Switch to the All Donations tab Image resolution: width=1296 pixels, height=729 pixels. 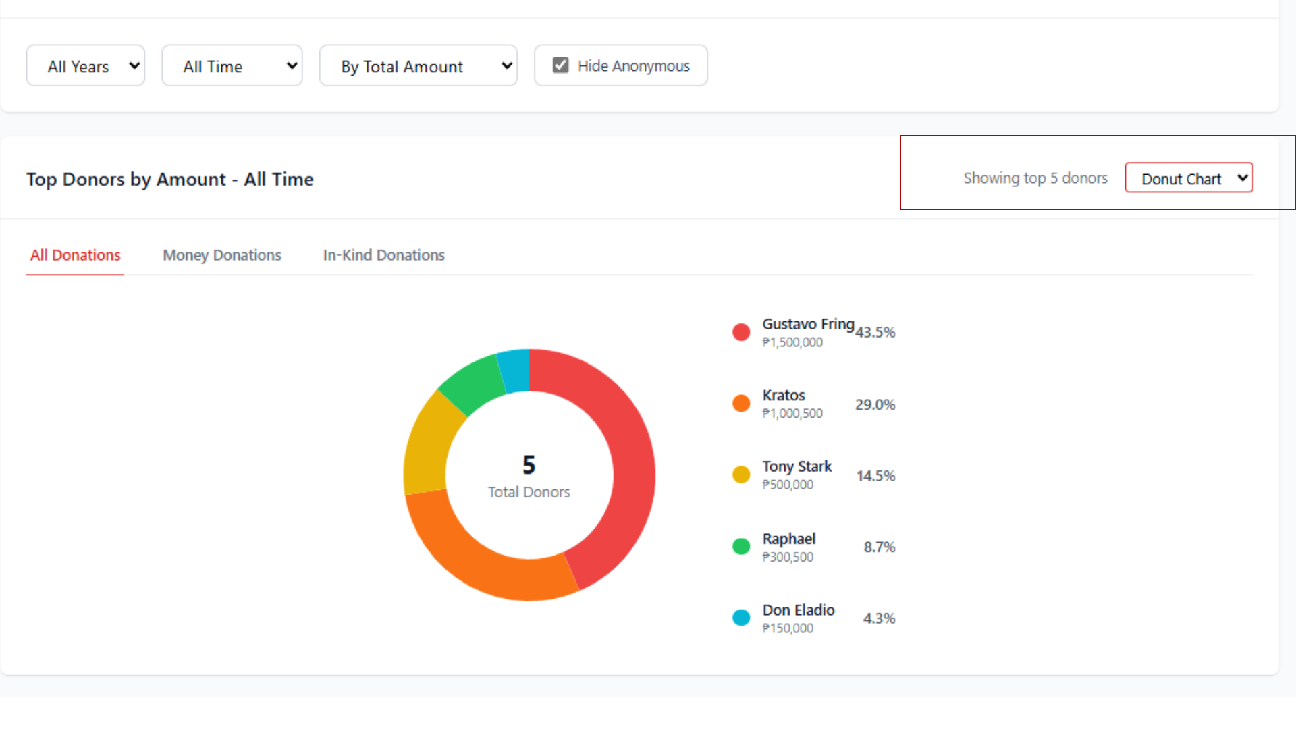[x=75, y=255]
